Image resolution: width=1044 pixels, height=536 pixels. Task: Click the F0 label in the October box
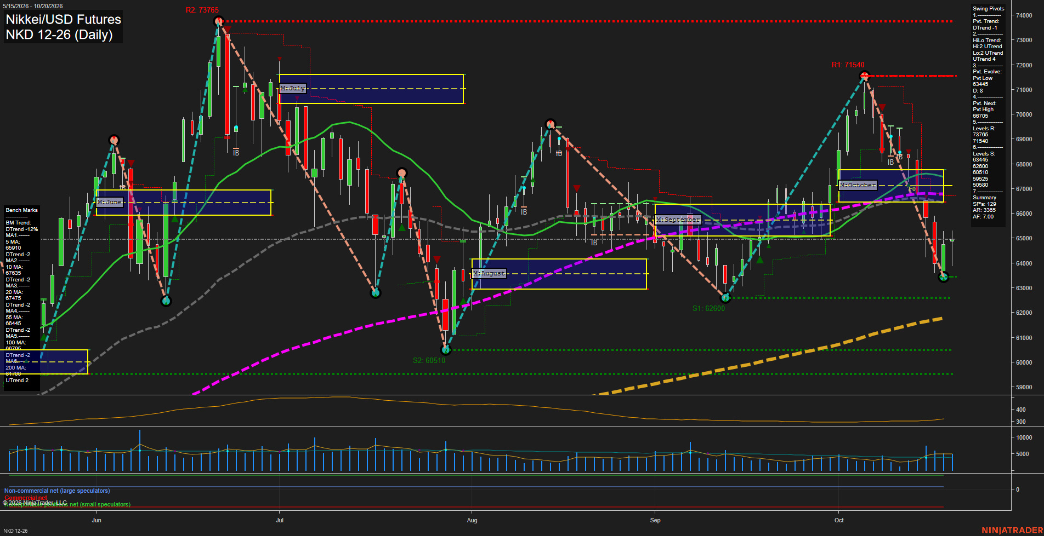coord(912,189)
